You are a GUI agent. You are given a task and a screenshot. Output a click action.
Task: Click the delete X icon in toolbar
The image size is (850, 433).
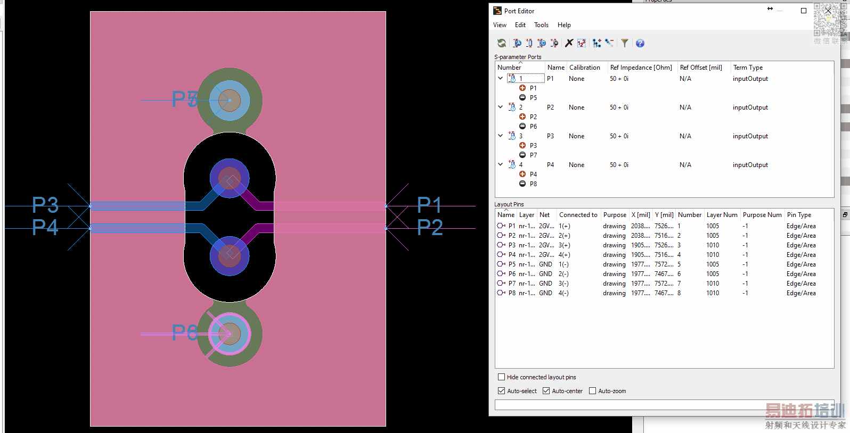tap(569, 43)
